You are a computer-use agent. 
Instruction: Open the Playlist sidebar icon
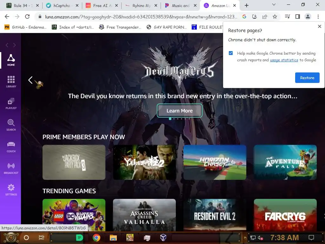click(11, 103)
